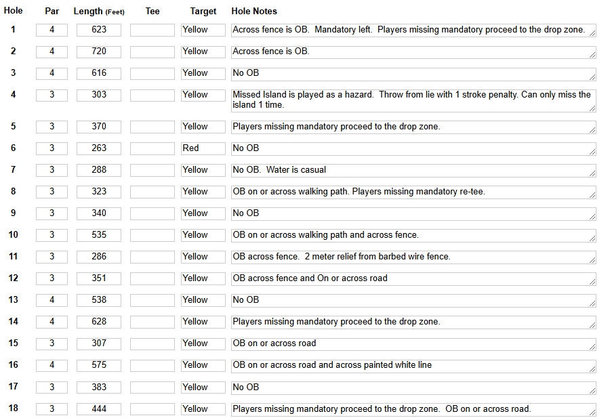Click the hole 4 notes about Missed Island
This screenshot has height=420, width=610.
coord(413,101)
